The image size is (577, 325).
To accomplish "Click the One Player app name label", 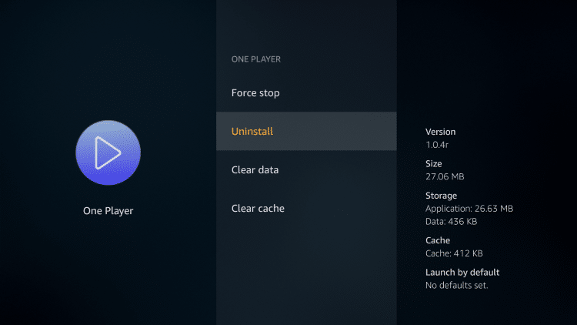I will point(108,211).
